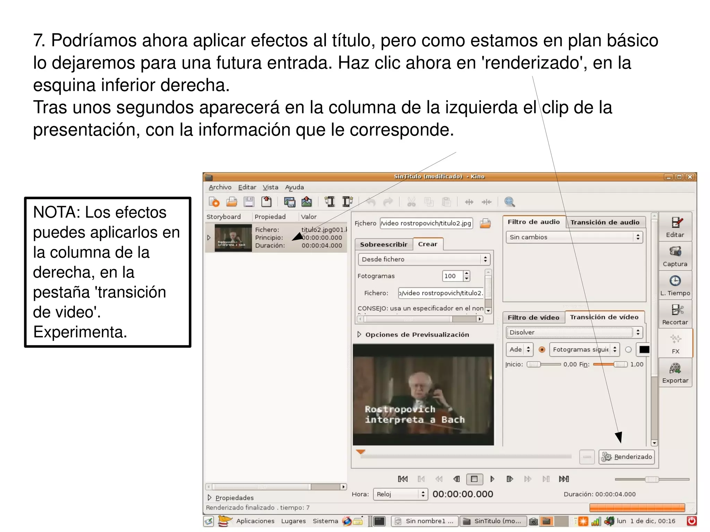Click the save still frame icon
The image size is (710, 532).
pyautogui.click(x=289, y=202)
